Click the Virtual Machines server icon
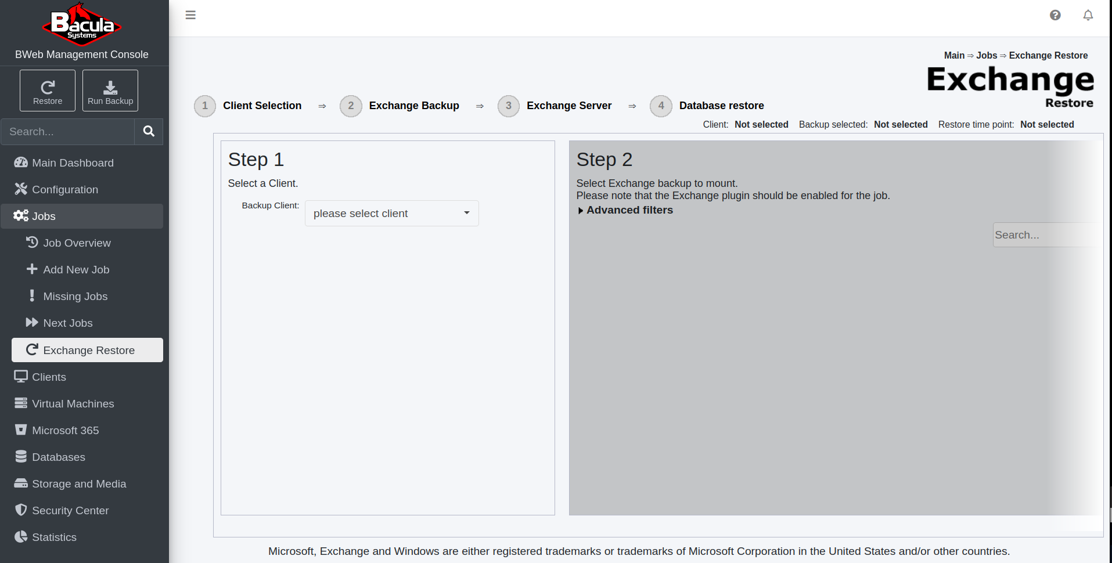 21,403
